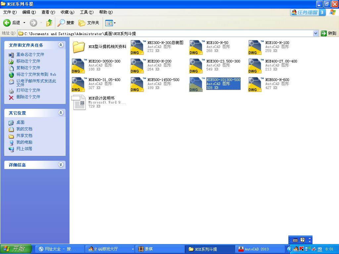Viewport: 339px width, 254px height.
Task: Click the Views icon on the toolbar
Action: [x=108, y=23]
